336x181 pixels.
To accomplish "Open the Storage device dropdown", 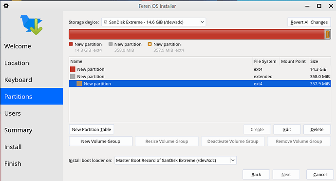I will tap(154, 22).
